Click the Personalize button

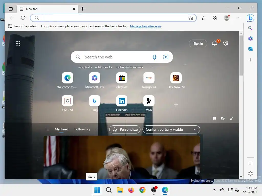125,129
